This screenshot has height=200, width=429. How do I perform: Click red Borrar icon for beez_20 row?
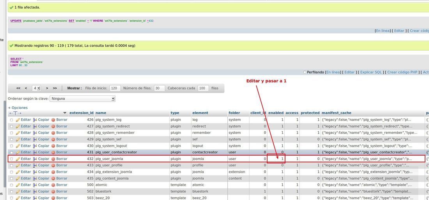pos(53,198)
